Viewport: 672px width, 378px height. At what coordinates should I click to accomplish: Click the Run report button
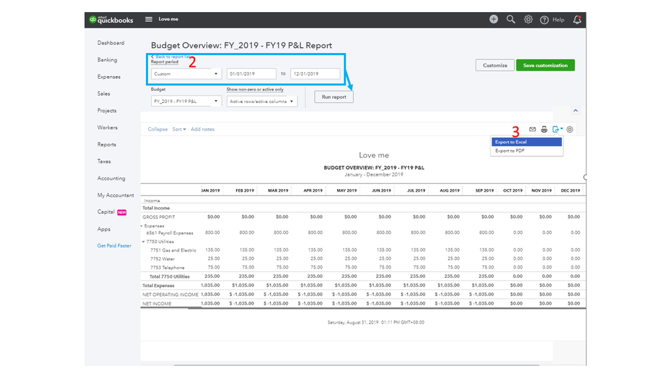[334, 97]
